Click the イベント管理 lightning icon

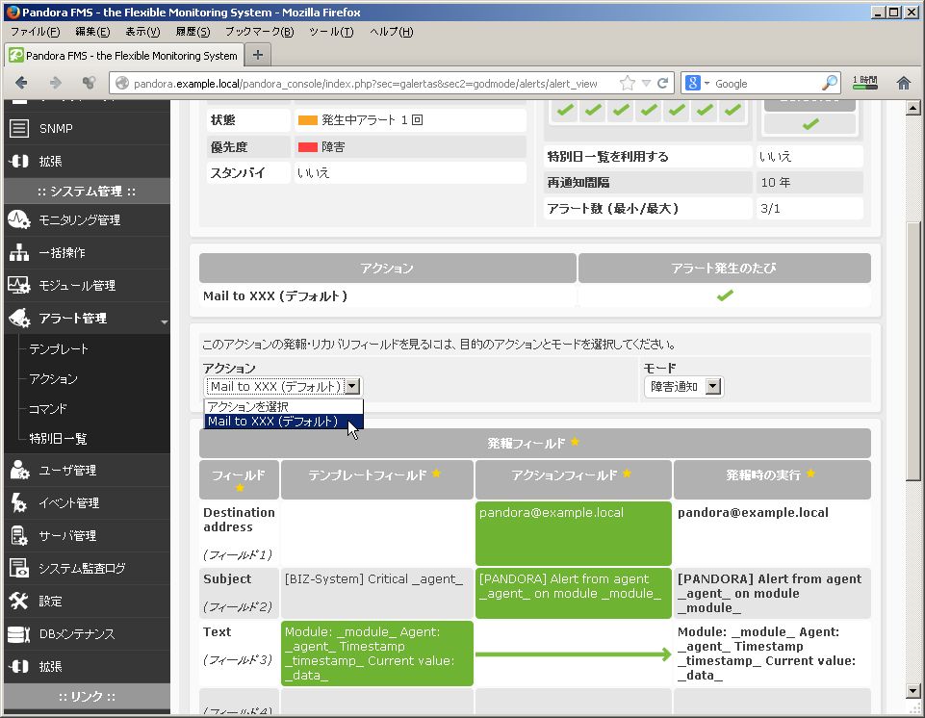tap(19, 502)
